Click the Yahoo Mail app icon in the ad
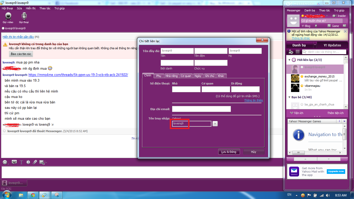The image size is (354, 199). point(294,172)
